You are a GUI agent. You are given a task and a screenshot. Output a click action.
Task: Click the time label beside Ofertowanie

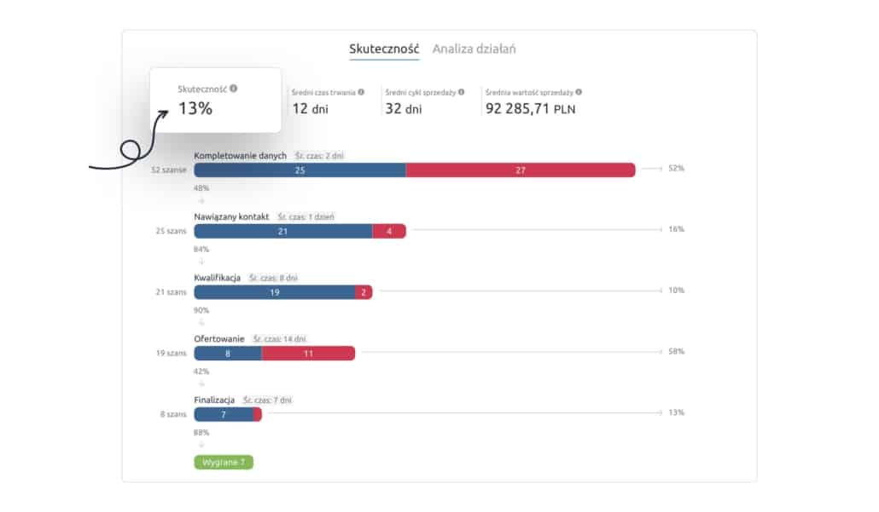point(280,338)
